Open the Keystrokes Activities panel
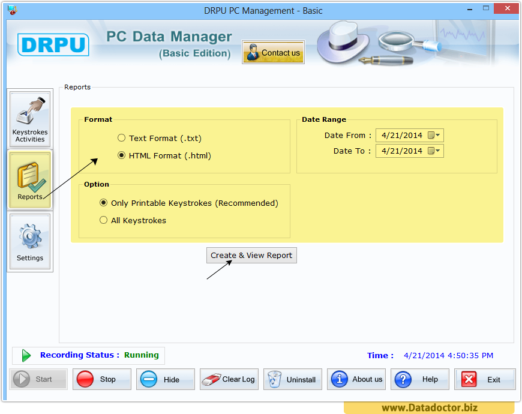 coord(30,119)
